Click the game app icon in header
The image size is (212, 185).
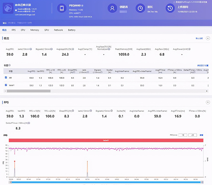click(x=8, y=8)
